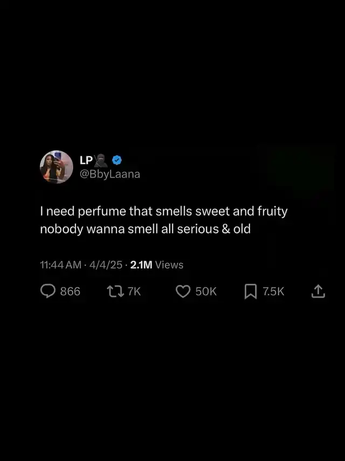Click the 7.5K bookmarks count
345x461 pixels.
[x=273, y=292]
